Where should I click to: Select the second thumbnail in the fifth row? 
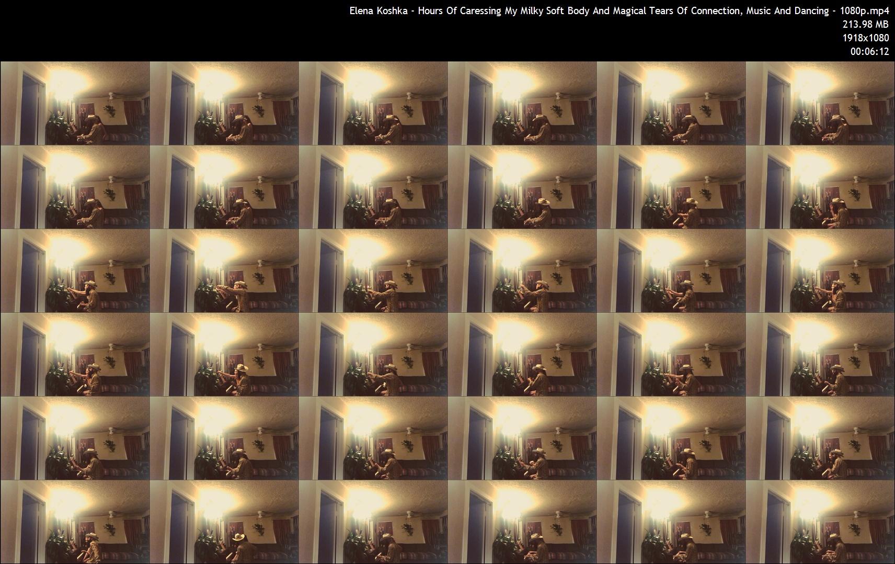[x=224, y=438]
